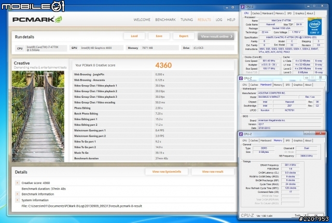Viewport: 332px width, 223px height.
Task: Open Graphics tab in top CPU-Z window
Action: [299, 14]
